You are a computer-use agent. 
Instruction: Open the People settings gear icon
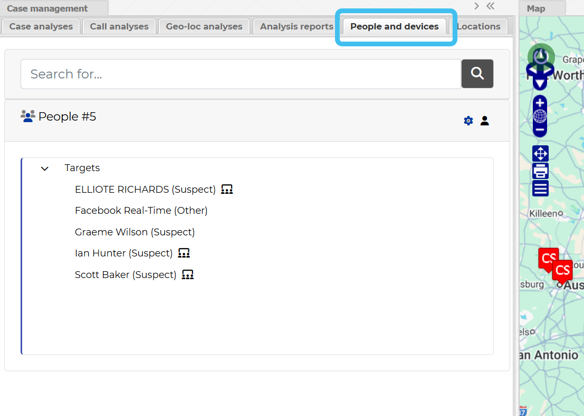pyautogui.click(x=468, y=121)
